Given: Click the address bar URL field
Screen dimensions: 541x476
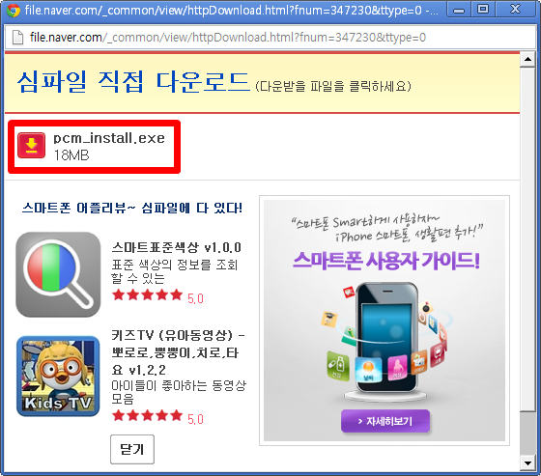Looking at the screenshot, I should point(270,38).
